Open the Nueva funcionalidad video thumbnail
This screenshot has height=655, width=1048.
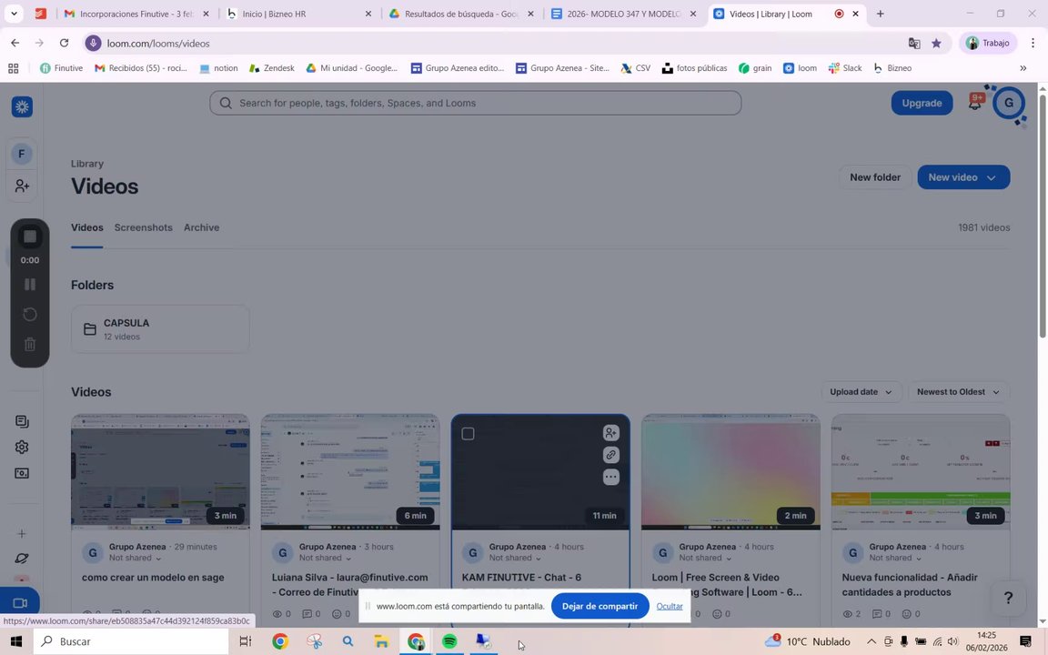coord(921,472)
